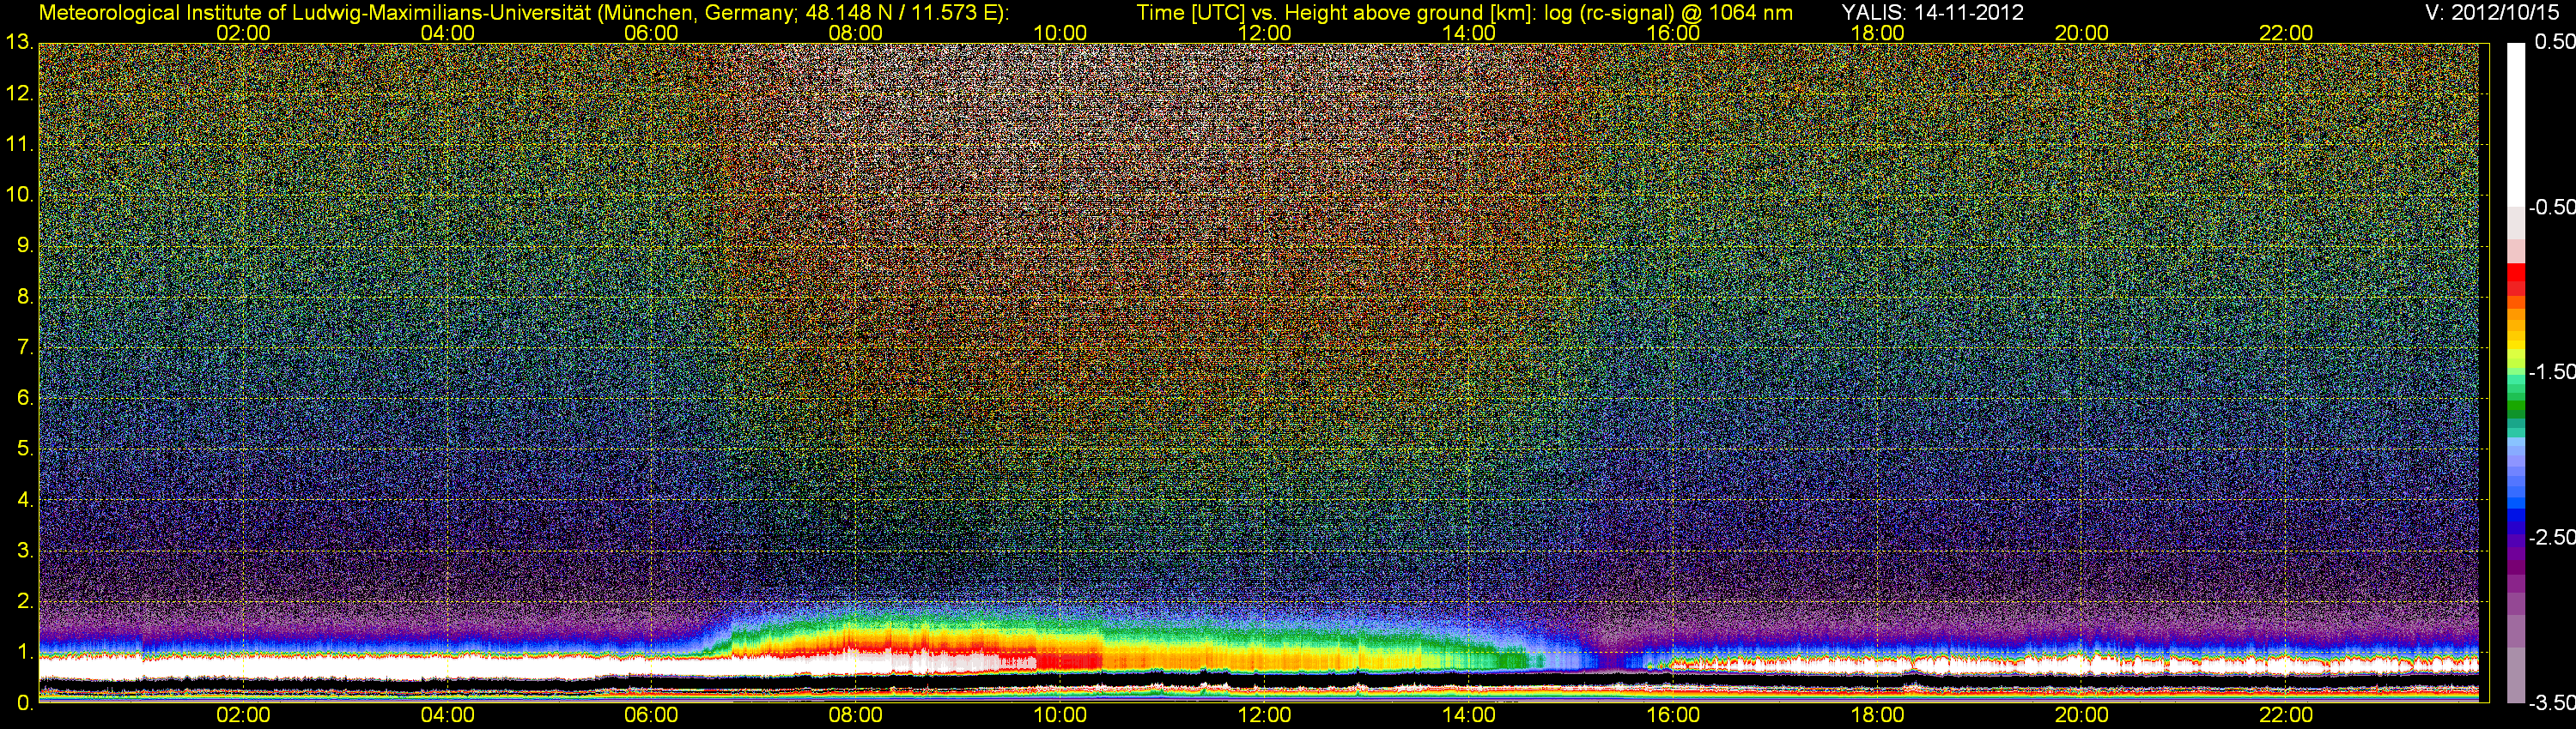Click the 6 km height axis label
Screen dimensions: 2576x729
tap(24, 399)
